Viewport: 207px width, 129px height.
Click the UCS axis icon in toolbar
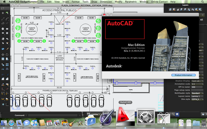coord(7,105)
